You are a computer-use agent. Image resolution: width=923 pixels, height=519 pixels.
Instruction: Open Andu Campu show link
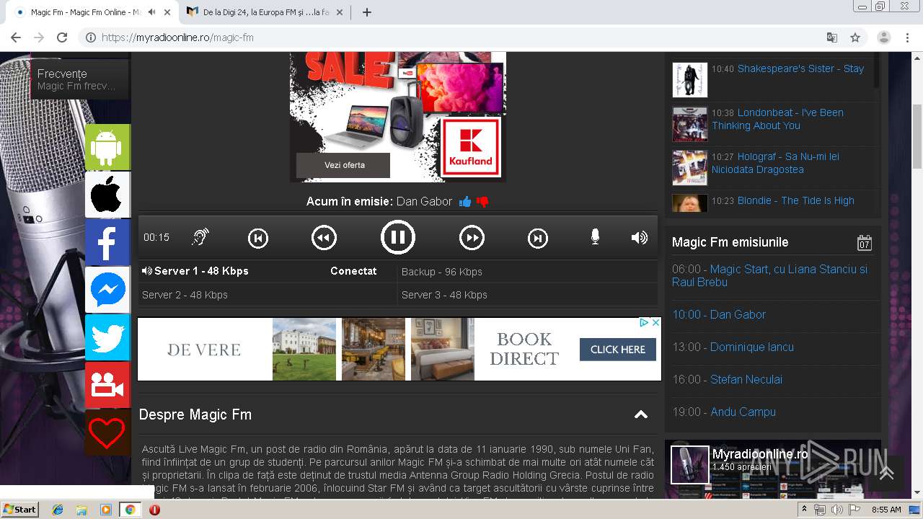pyautogui.click(x=743, y=412)
